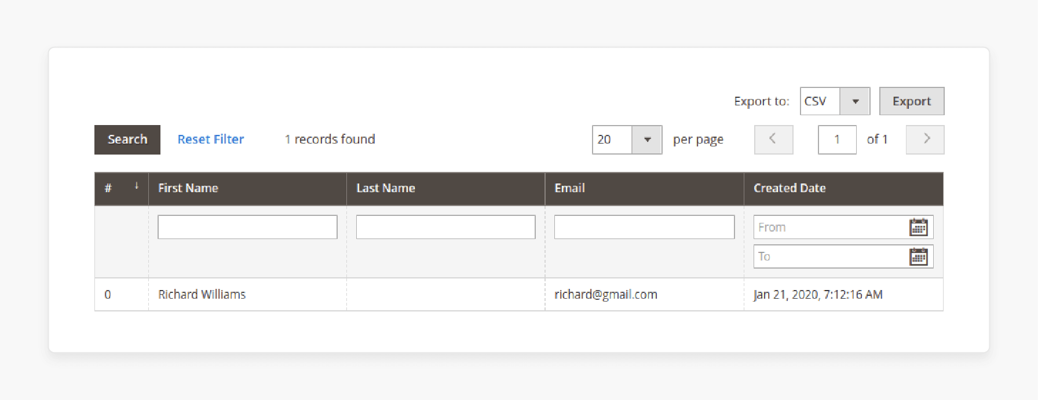Go to the previous page arrow

click(773, 140)
